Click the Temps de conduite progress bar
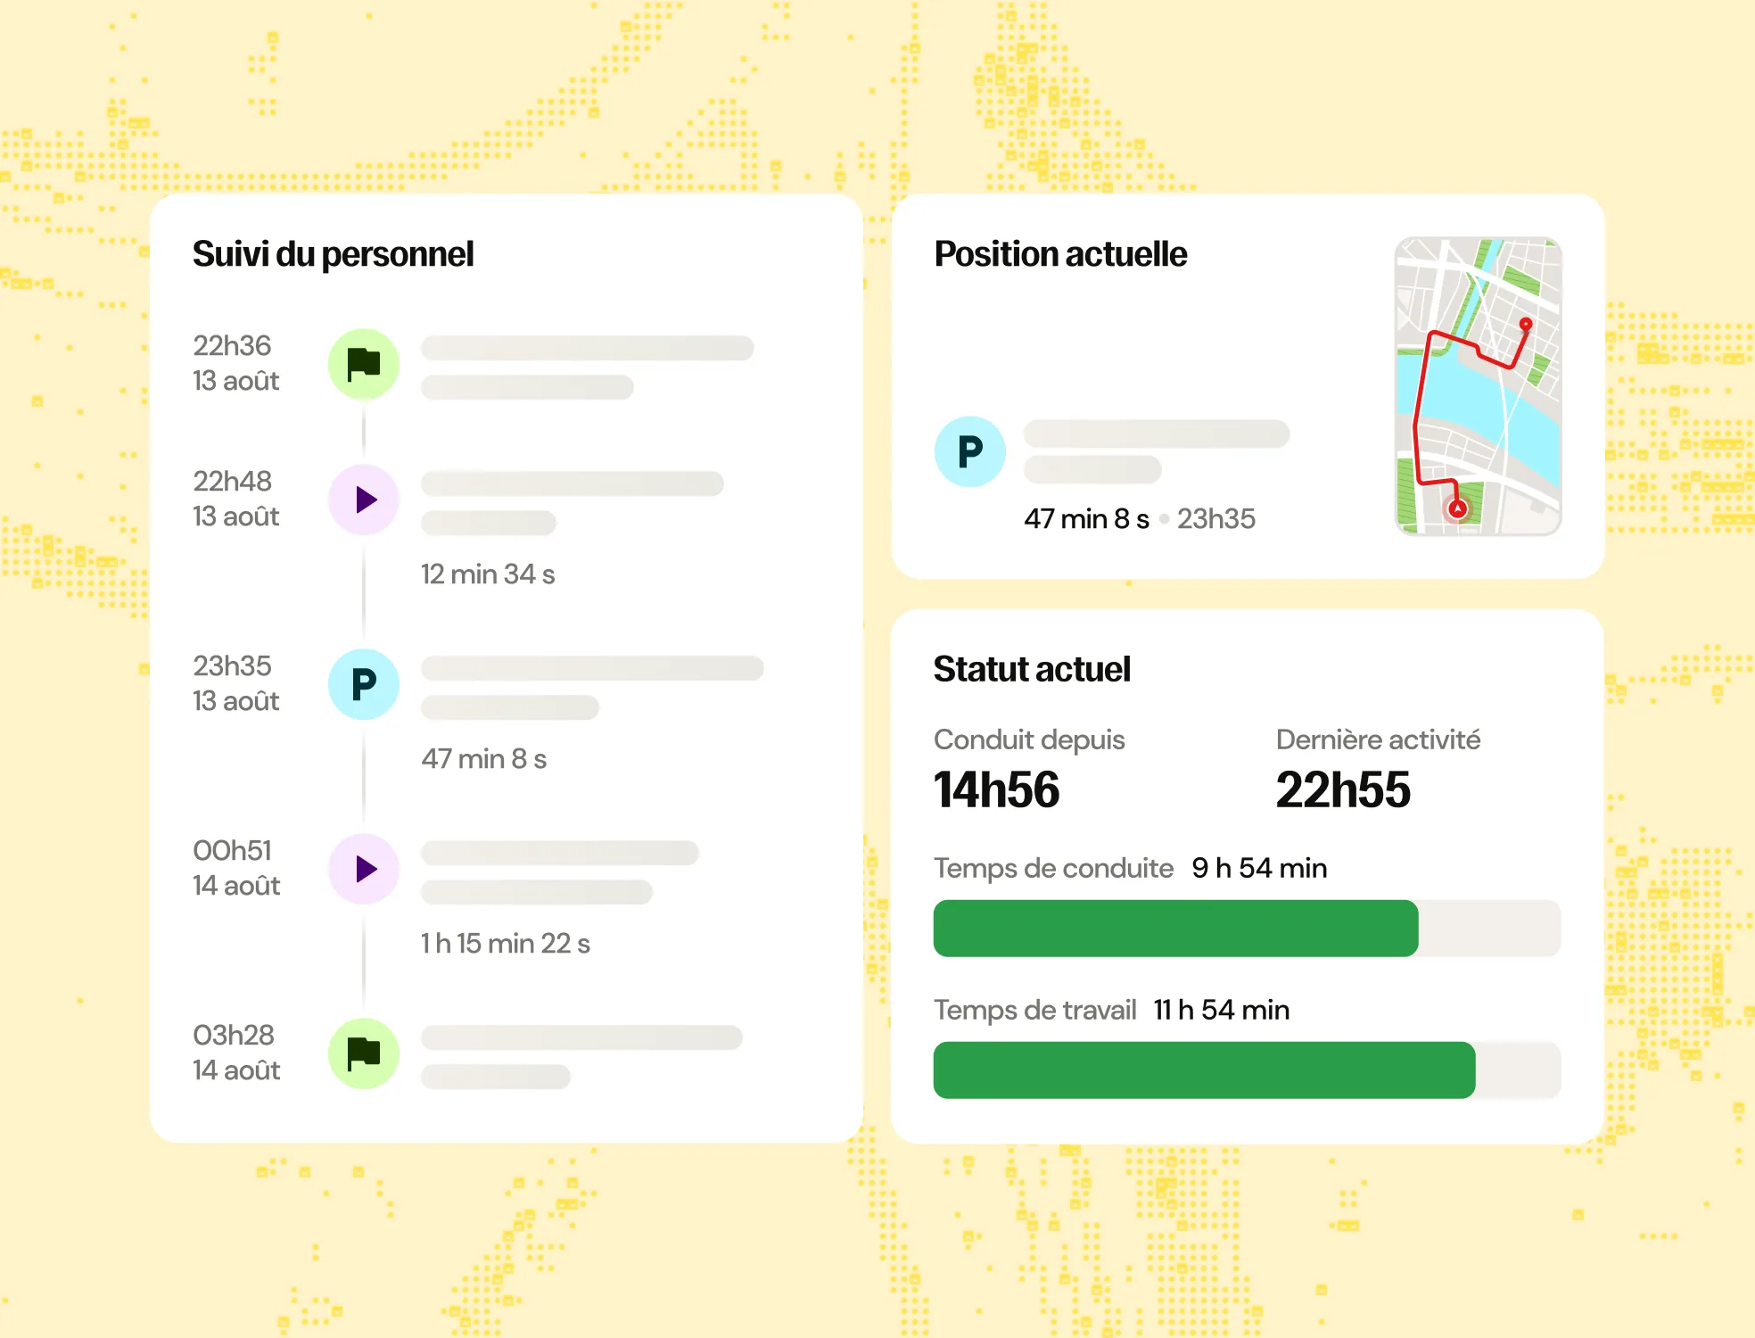Image resolution: width=1755 pixels, height=1338 pixels. (1247, 929)
